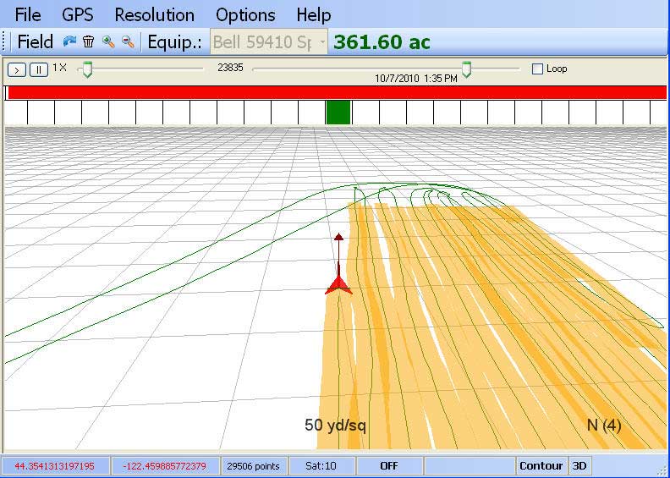The image size is (670, 478).
Task: Click the Field toolbar label
Action: tap(35, 41)
